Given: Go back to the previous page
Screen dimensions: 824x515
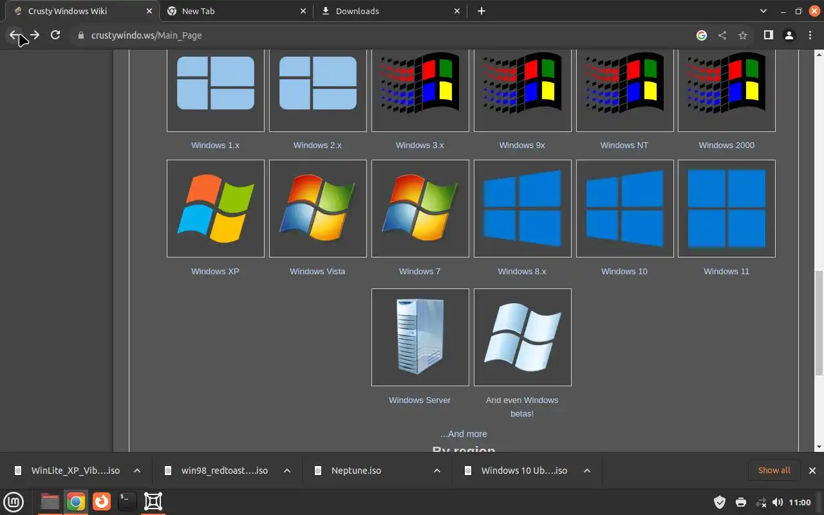Looking at the screenshot, I should tap(14, 35).
